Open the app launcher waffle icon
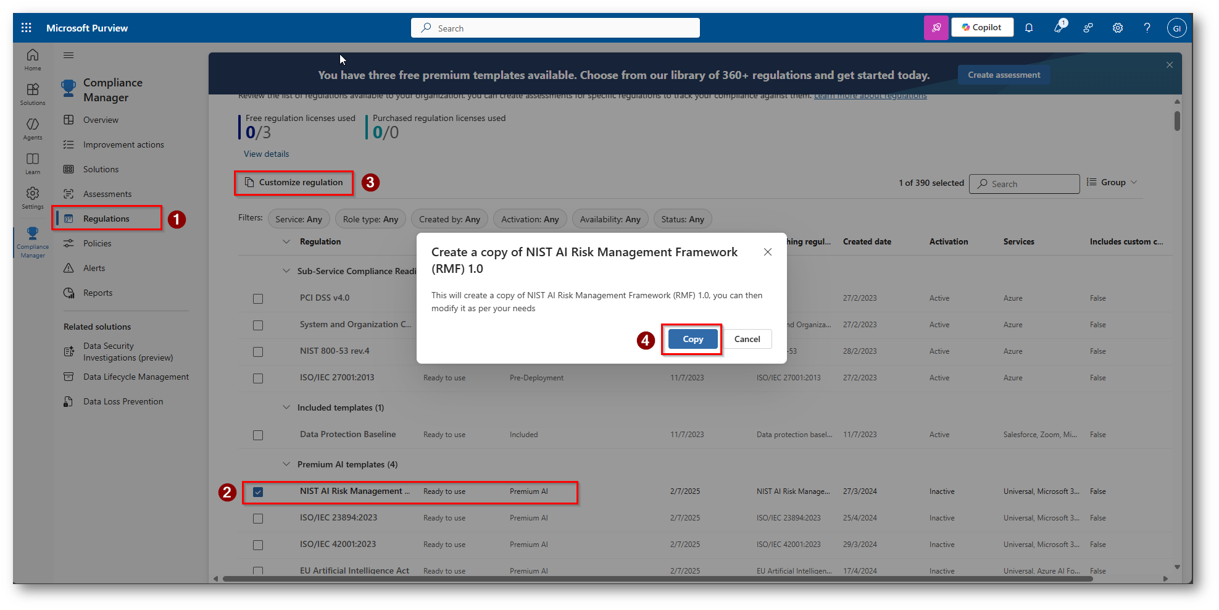Screen dimensions: 1219x610 pyautogui.click(x=26, y=28)
